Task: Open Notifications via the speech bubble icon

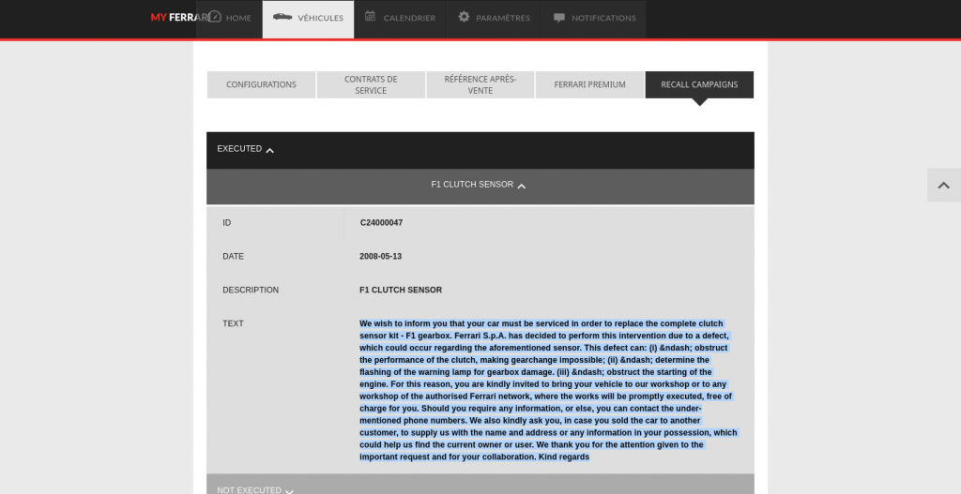Action: [559, 18]
